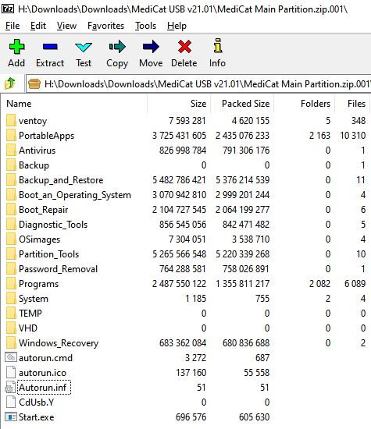This screenshot has height=429, width=371.
Task: Select the Diagnostic_Tools folder icon
Action: [x=11, y=224]
